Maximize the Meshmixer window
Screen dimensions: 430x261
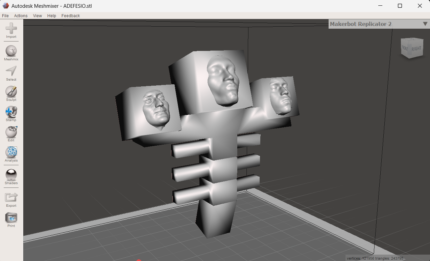400,6
